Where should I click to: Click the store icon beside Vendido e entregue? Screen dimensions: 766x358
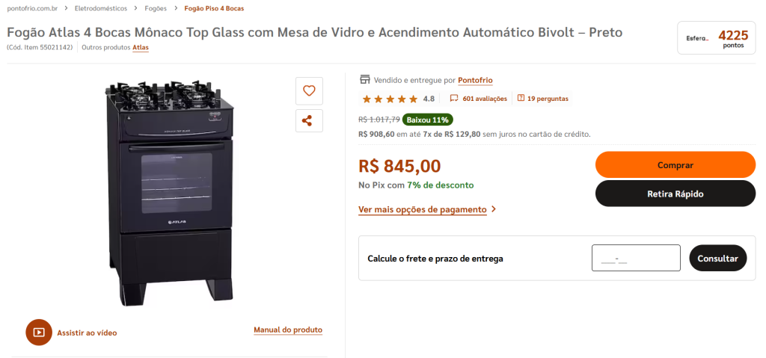[x=364, y=80]
